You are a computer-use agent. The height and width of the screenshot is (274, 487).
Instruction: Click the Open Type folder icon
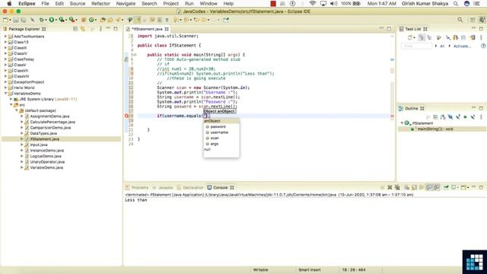tap(103, 20)
